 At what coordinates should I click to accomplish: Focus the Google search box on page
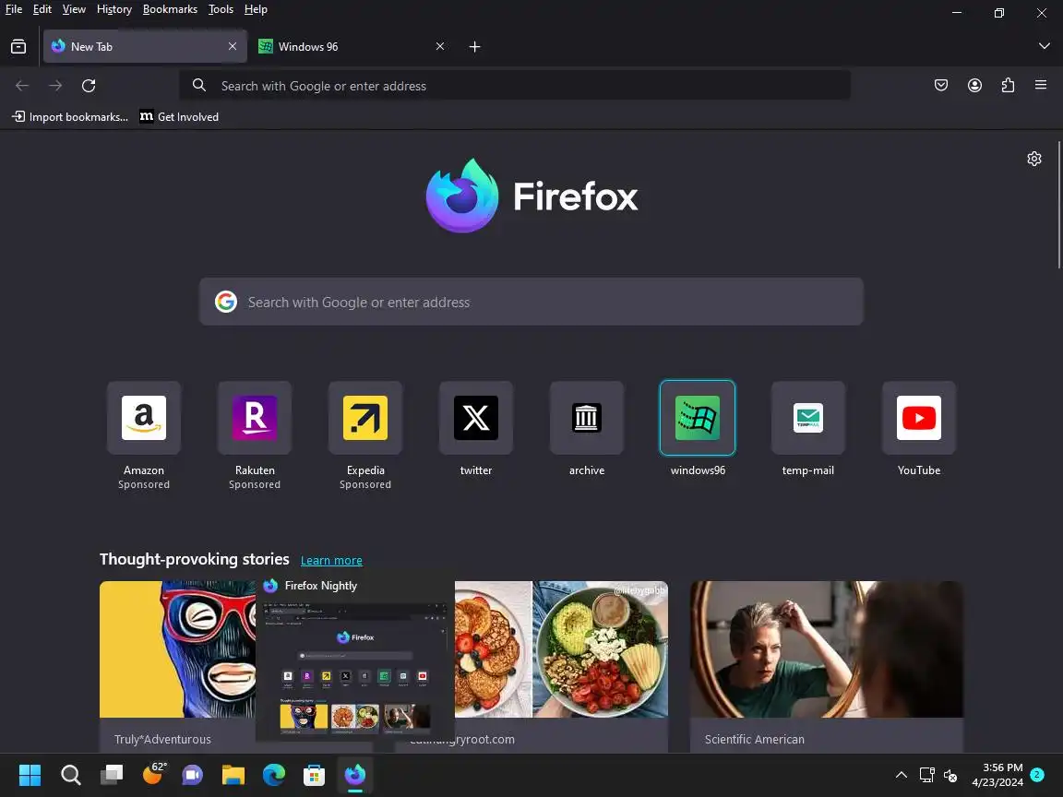click(x=531, y=302)
